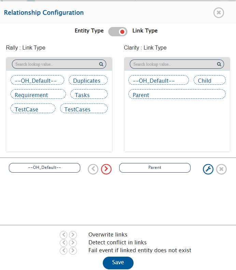Image resolution: width=236 pixels, height=270 pixels.
Task: Select Duplicates in the Rally link types
Action: (x=88, y=81)
